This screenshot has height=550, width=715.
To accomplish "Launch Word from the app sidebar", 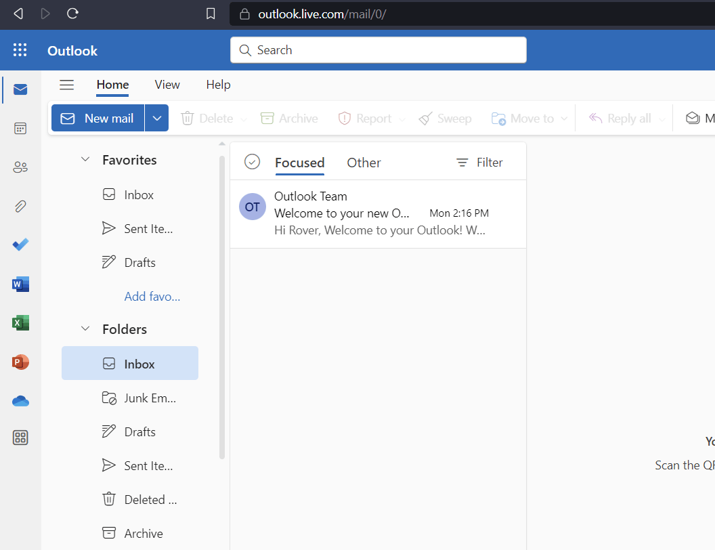I will 20,284.
